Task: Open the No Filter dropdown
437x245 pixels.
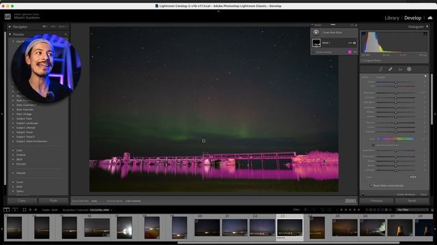Action: [413, 210]
